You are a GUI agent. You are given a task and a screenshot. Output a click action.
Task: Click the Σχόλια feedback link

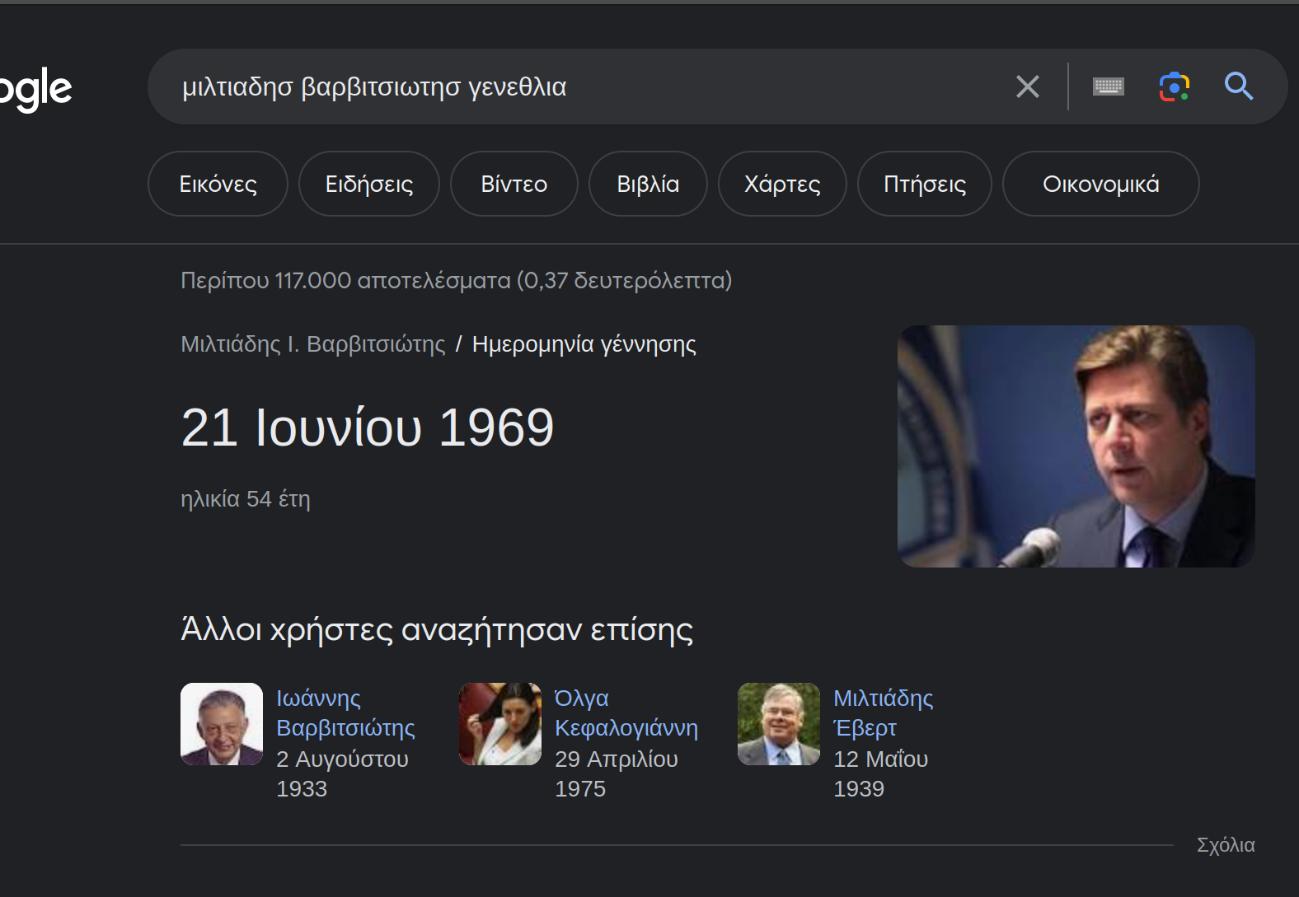(1226, 845)
